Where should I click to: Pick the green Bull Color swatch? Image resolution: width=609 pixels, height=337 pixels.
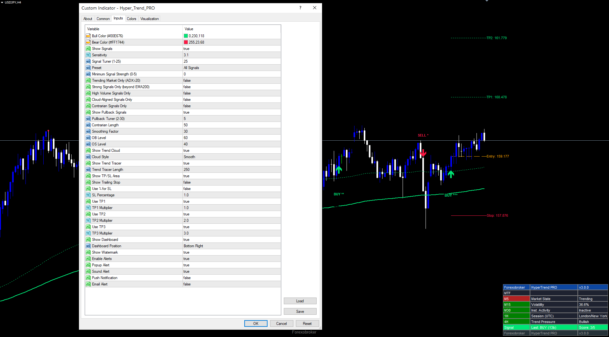[x=186, y=36]
